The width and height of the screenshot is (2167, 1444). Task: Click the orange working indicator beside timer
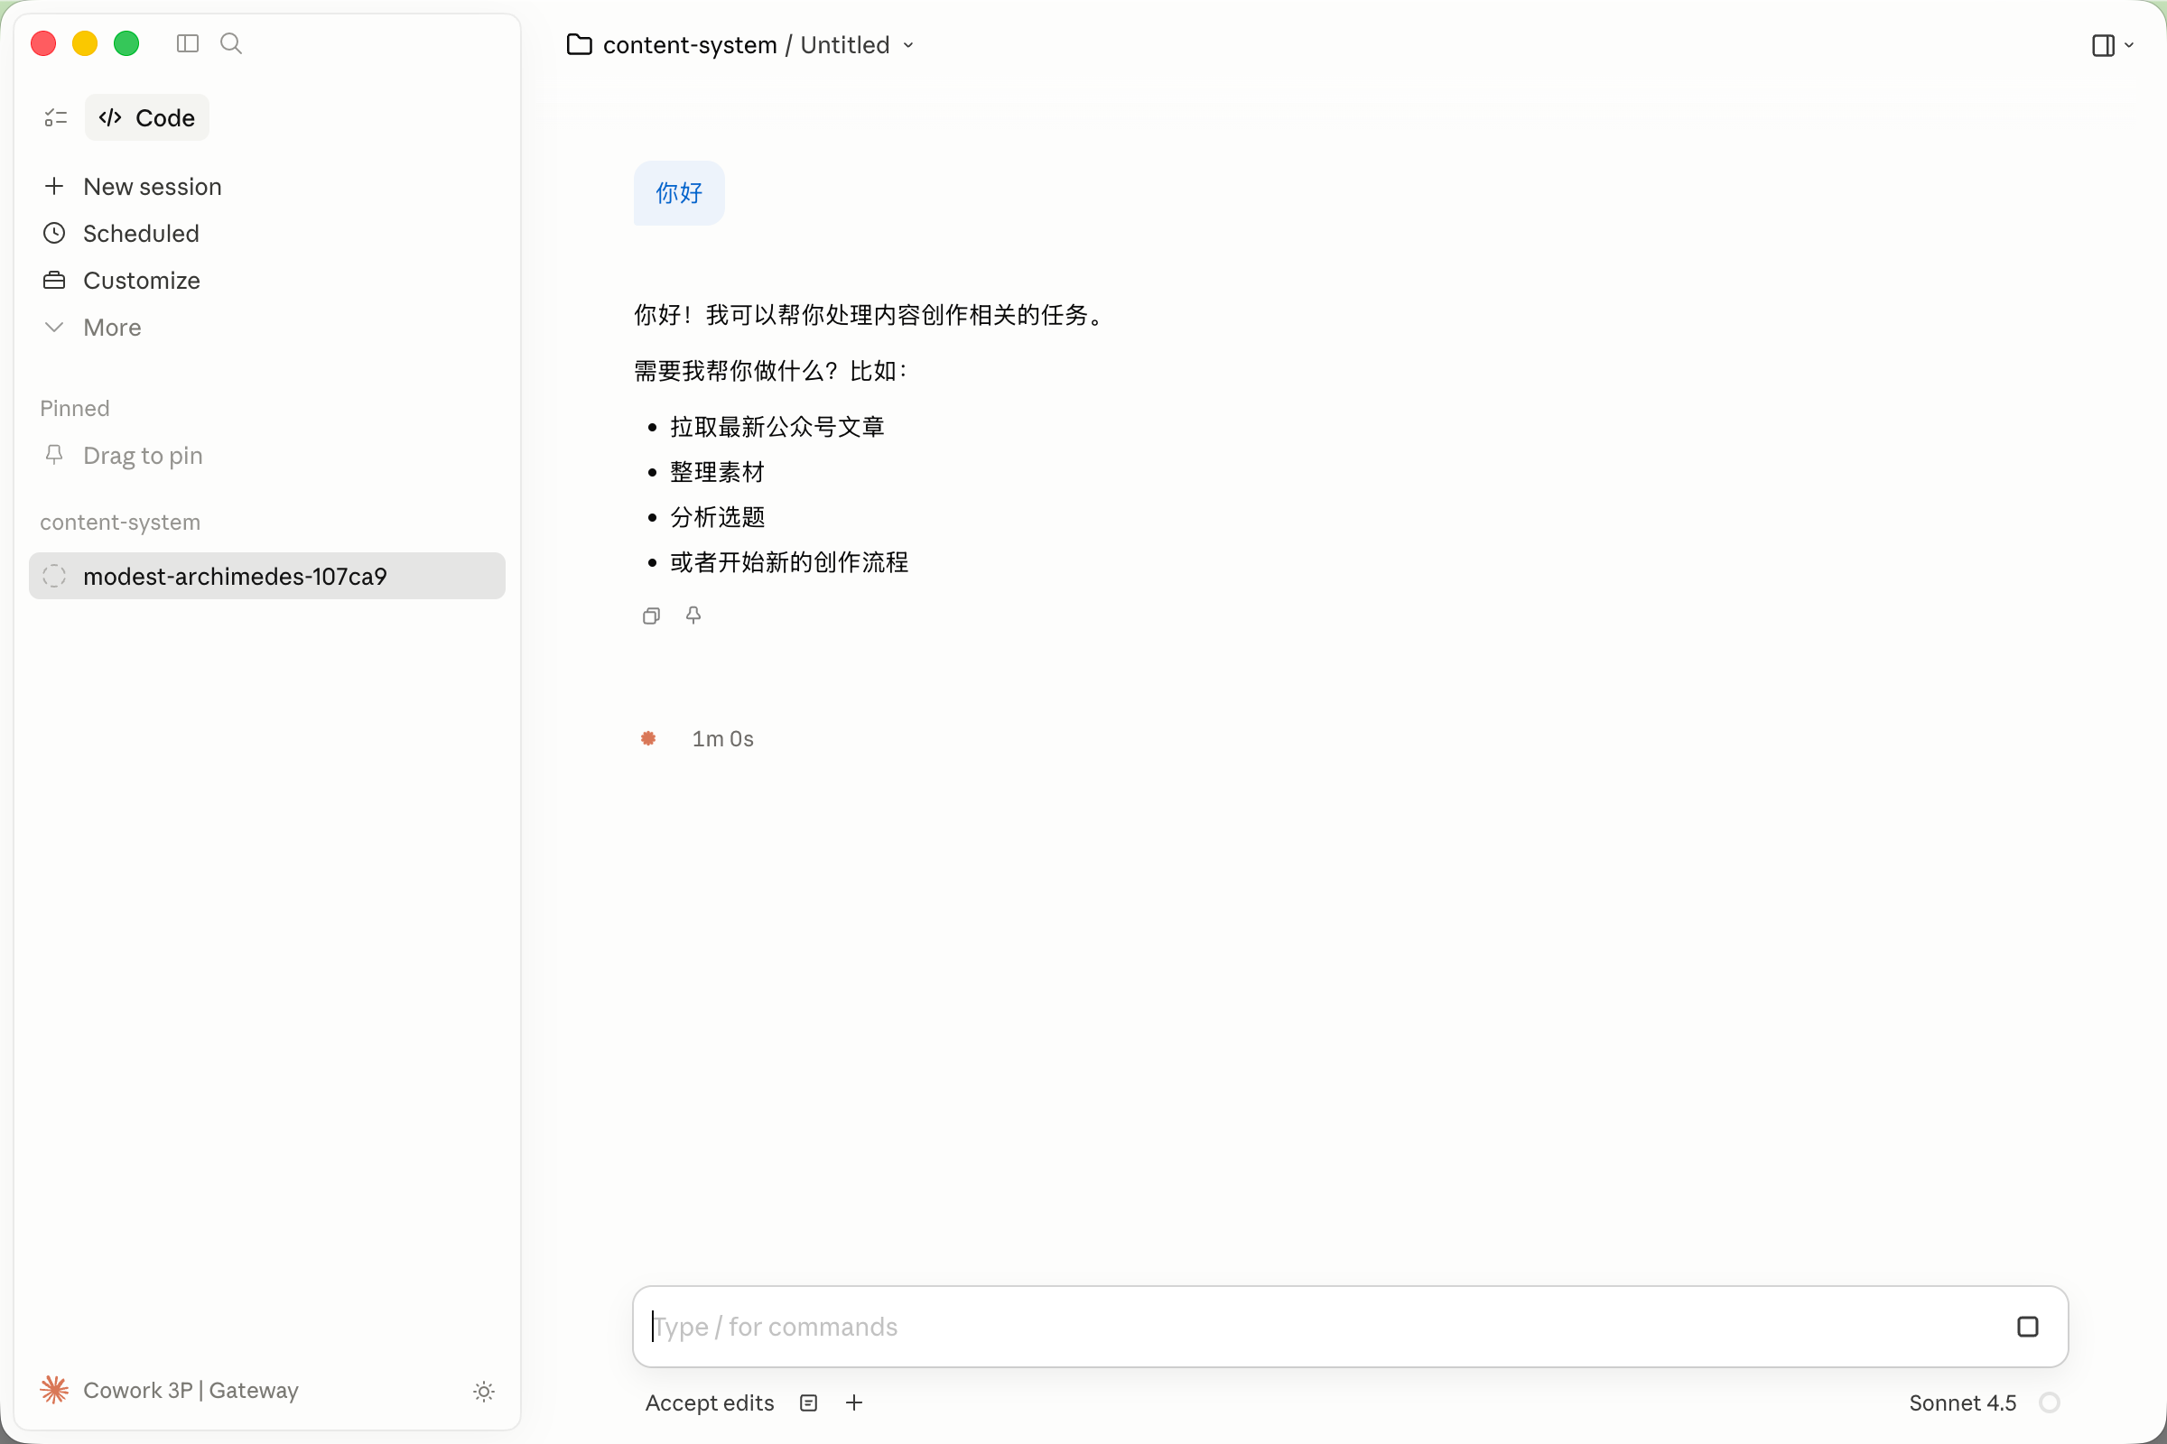click(x=648, y=738)
